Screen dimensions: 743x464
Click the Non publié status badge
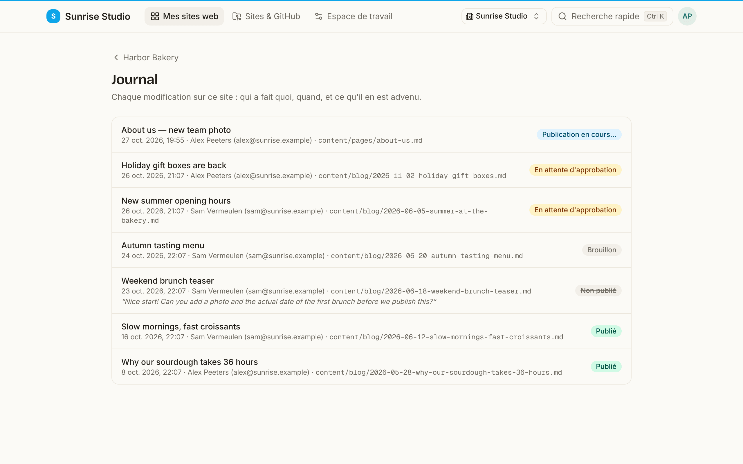pyautogui.click(x=598, y=291)
